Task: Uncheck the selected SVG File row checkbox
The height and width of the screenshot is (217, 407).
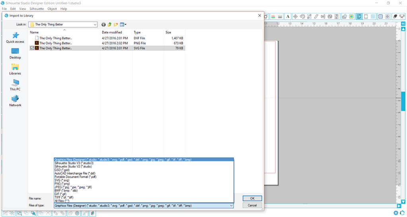Action: 32,48
